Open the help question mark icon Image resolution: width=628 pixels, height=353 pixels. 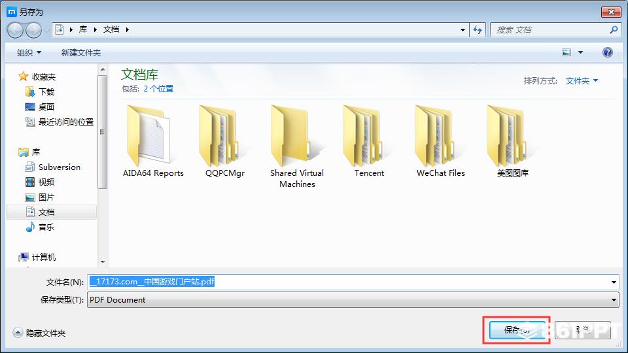tap(607, 52)
